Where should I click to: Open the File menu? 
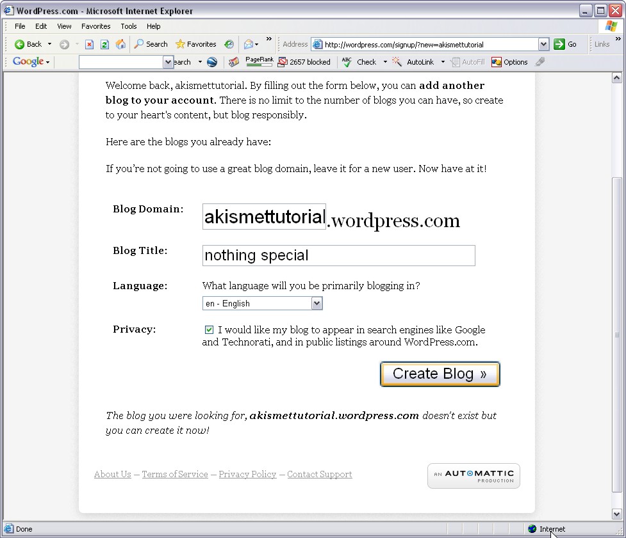pos(20,26)
